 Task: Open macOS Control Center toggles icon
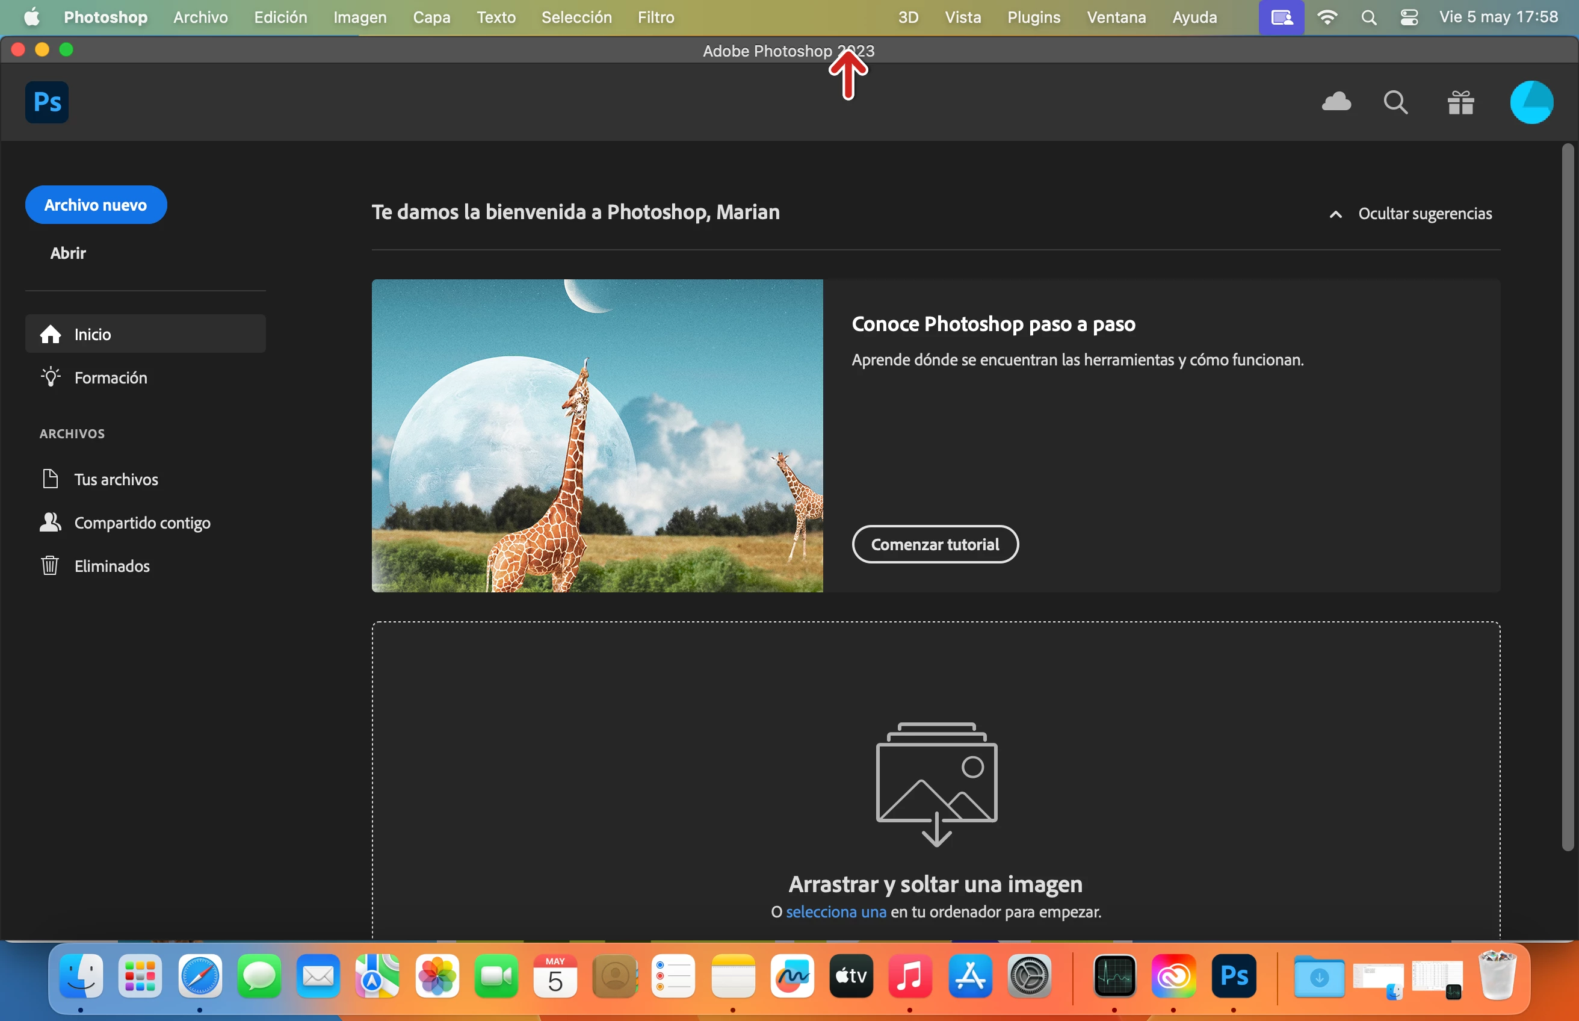pos(1409,17)
